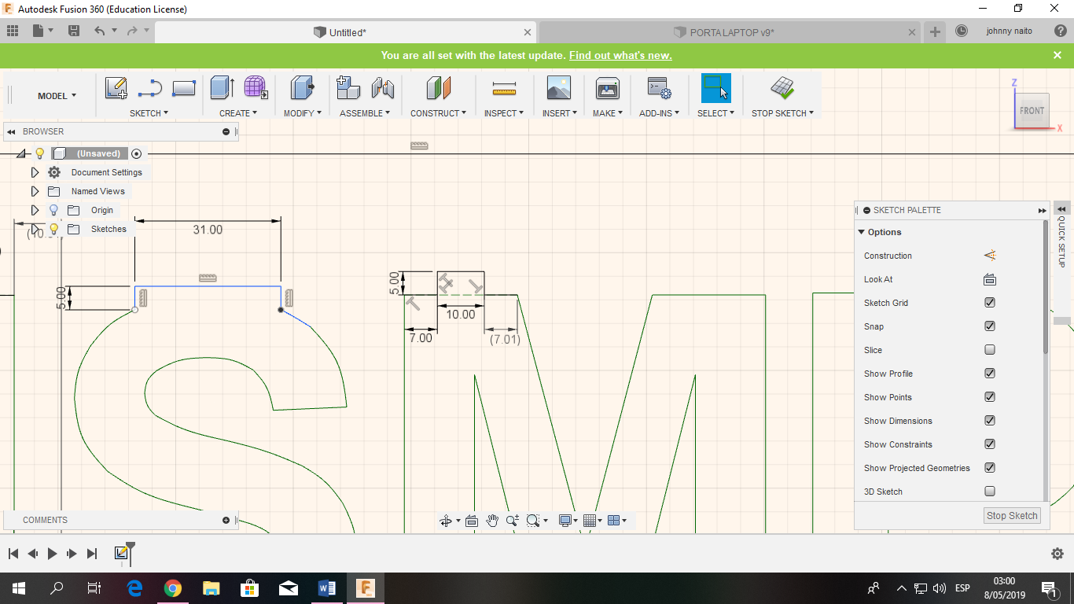The width and height of the screenshot is (1074, 604).
Task: Open the Find out what's new link
Action: (620, 55)
